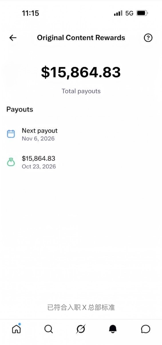Open the Oct 23, 2026 payout entry
Image resolution: width=162 pixels, height=345 pixels.
(x=81, y=162)
